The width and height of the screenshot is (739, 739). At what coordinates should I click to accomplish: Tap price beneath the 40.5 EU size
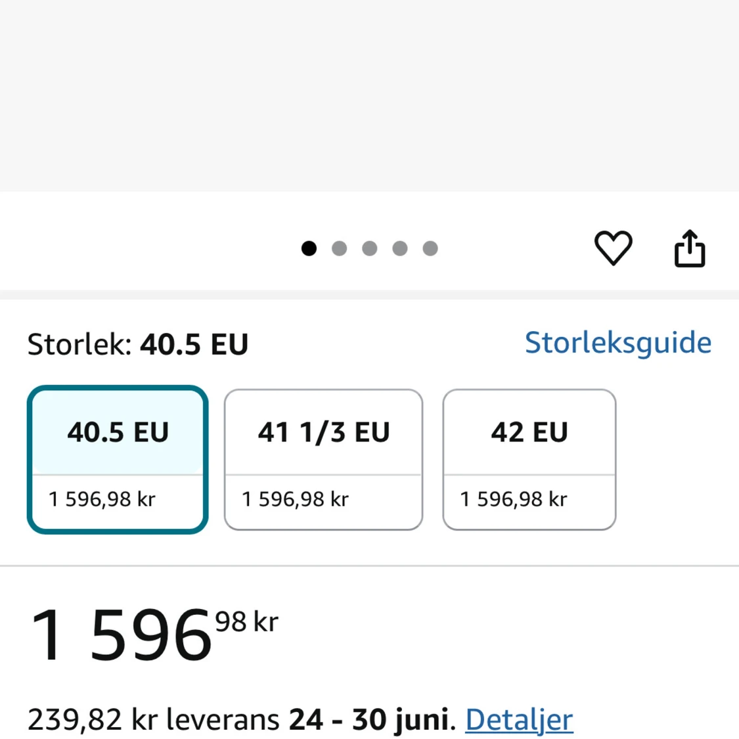[102, 499]
